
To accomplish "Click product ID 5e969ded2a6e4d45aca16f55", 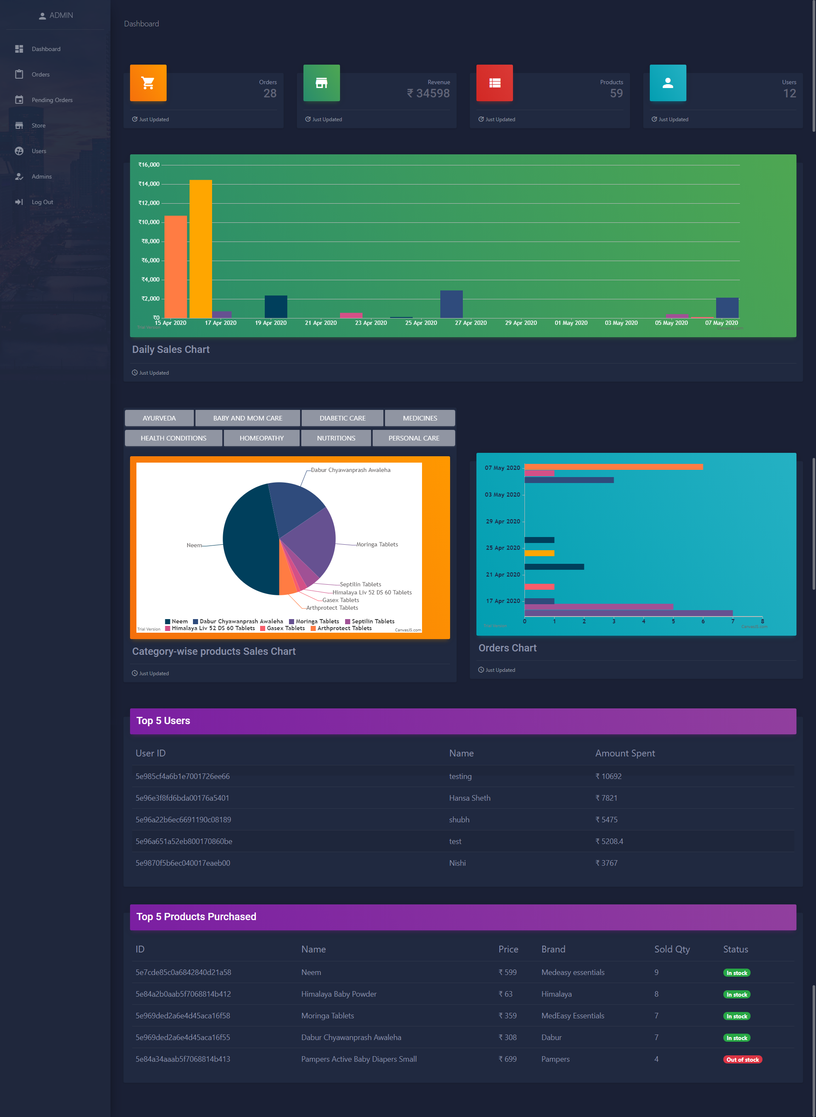I will point(183,1038).
